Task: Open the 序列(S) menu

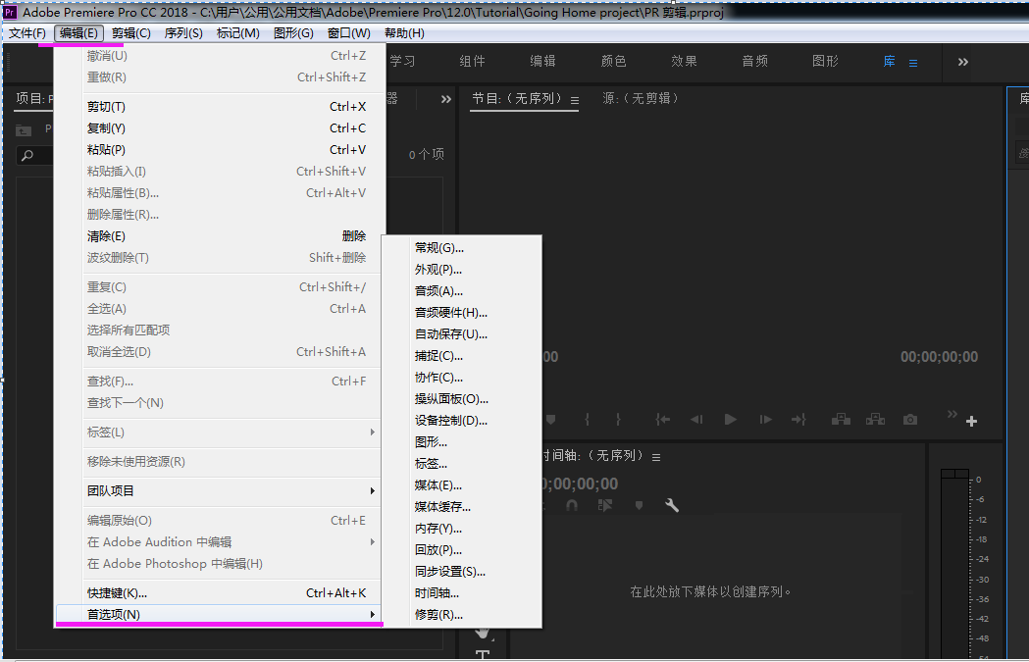Action: click(x=183, y=32)
